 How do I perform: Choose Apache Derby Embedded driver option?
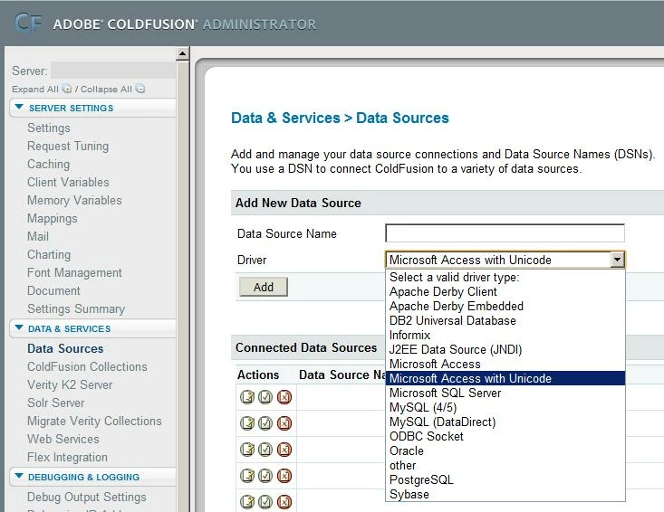[x=505, y=306]
